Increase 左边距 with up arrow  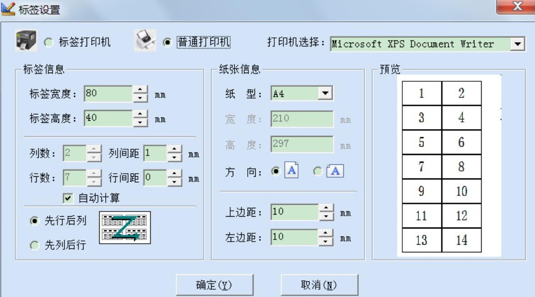[x=326, y=233]
